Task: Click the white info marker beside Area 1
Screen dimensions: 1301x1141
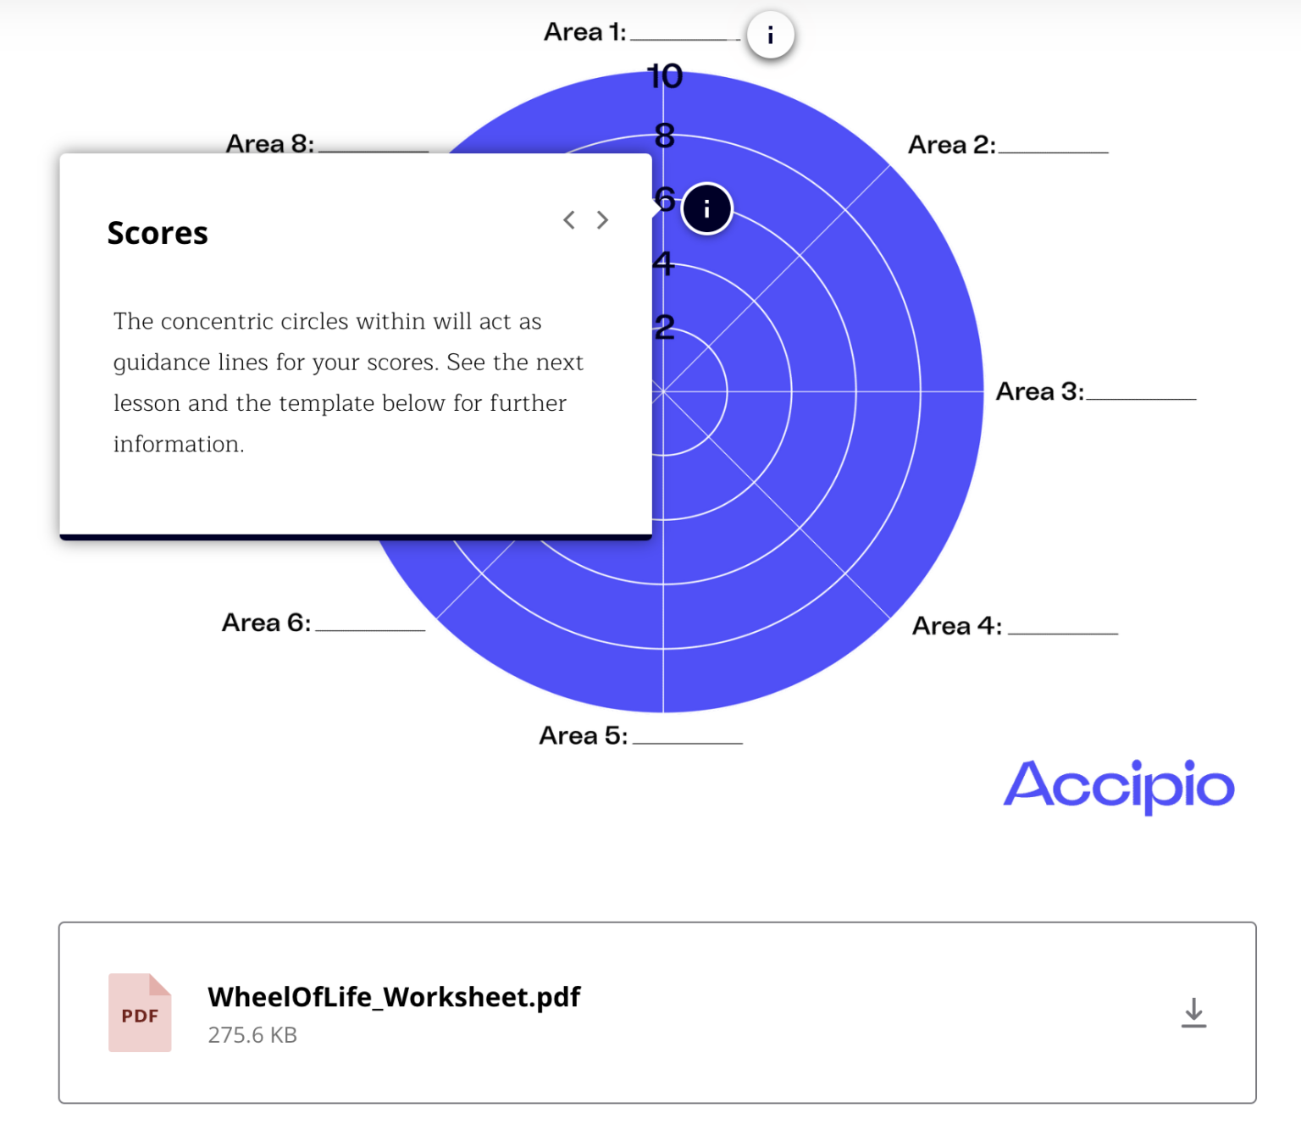Action: point(770,36)
